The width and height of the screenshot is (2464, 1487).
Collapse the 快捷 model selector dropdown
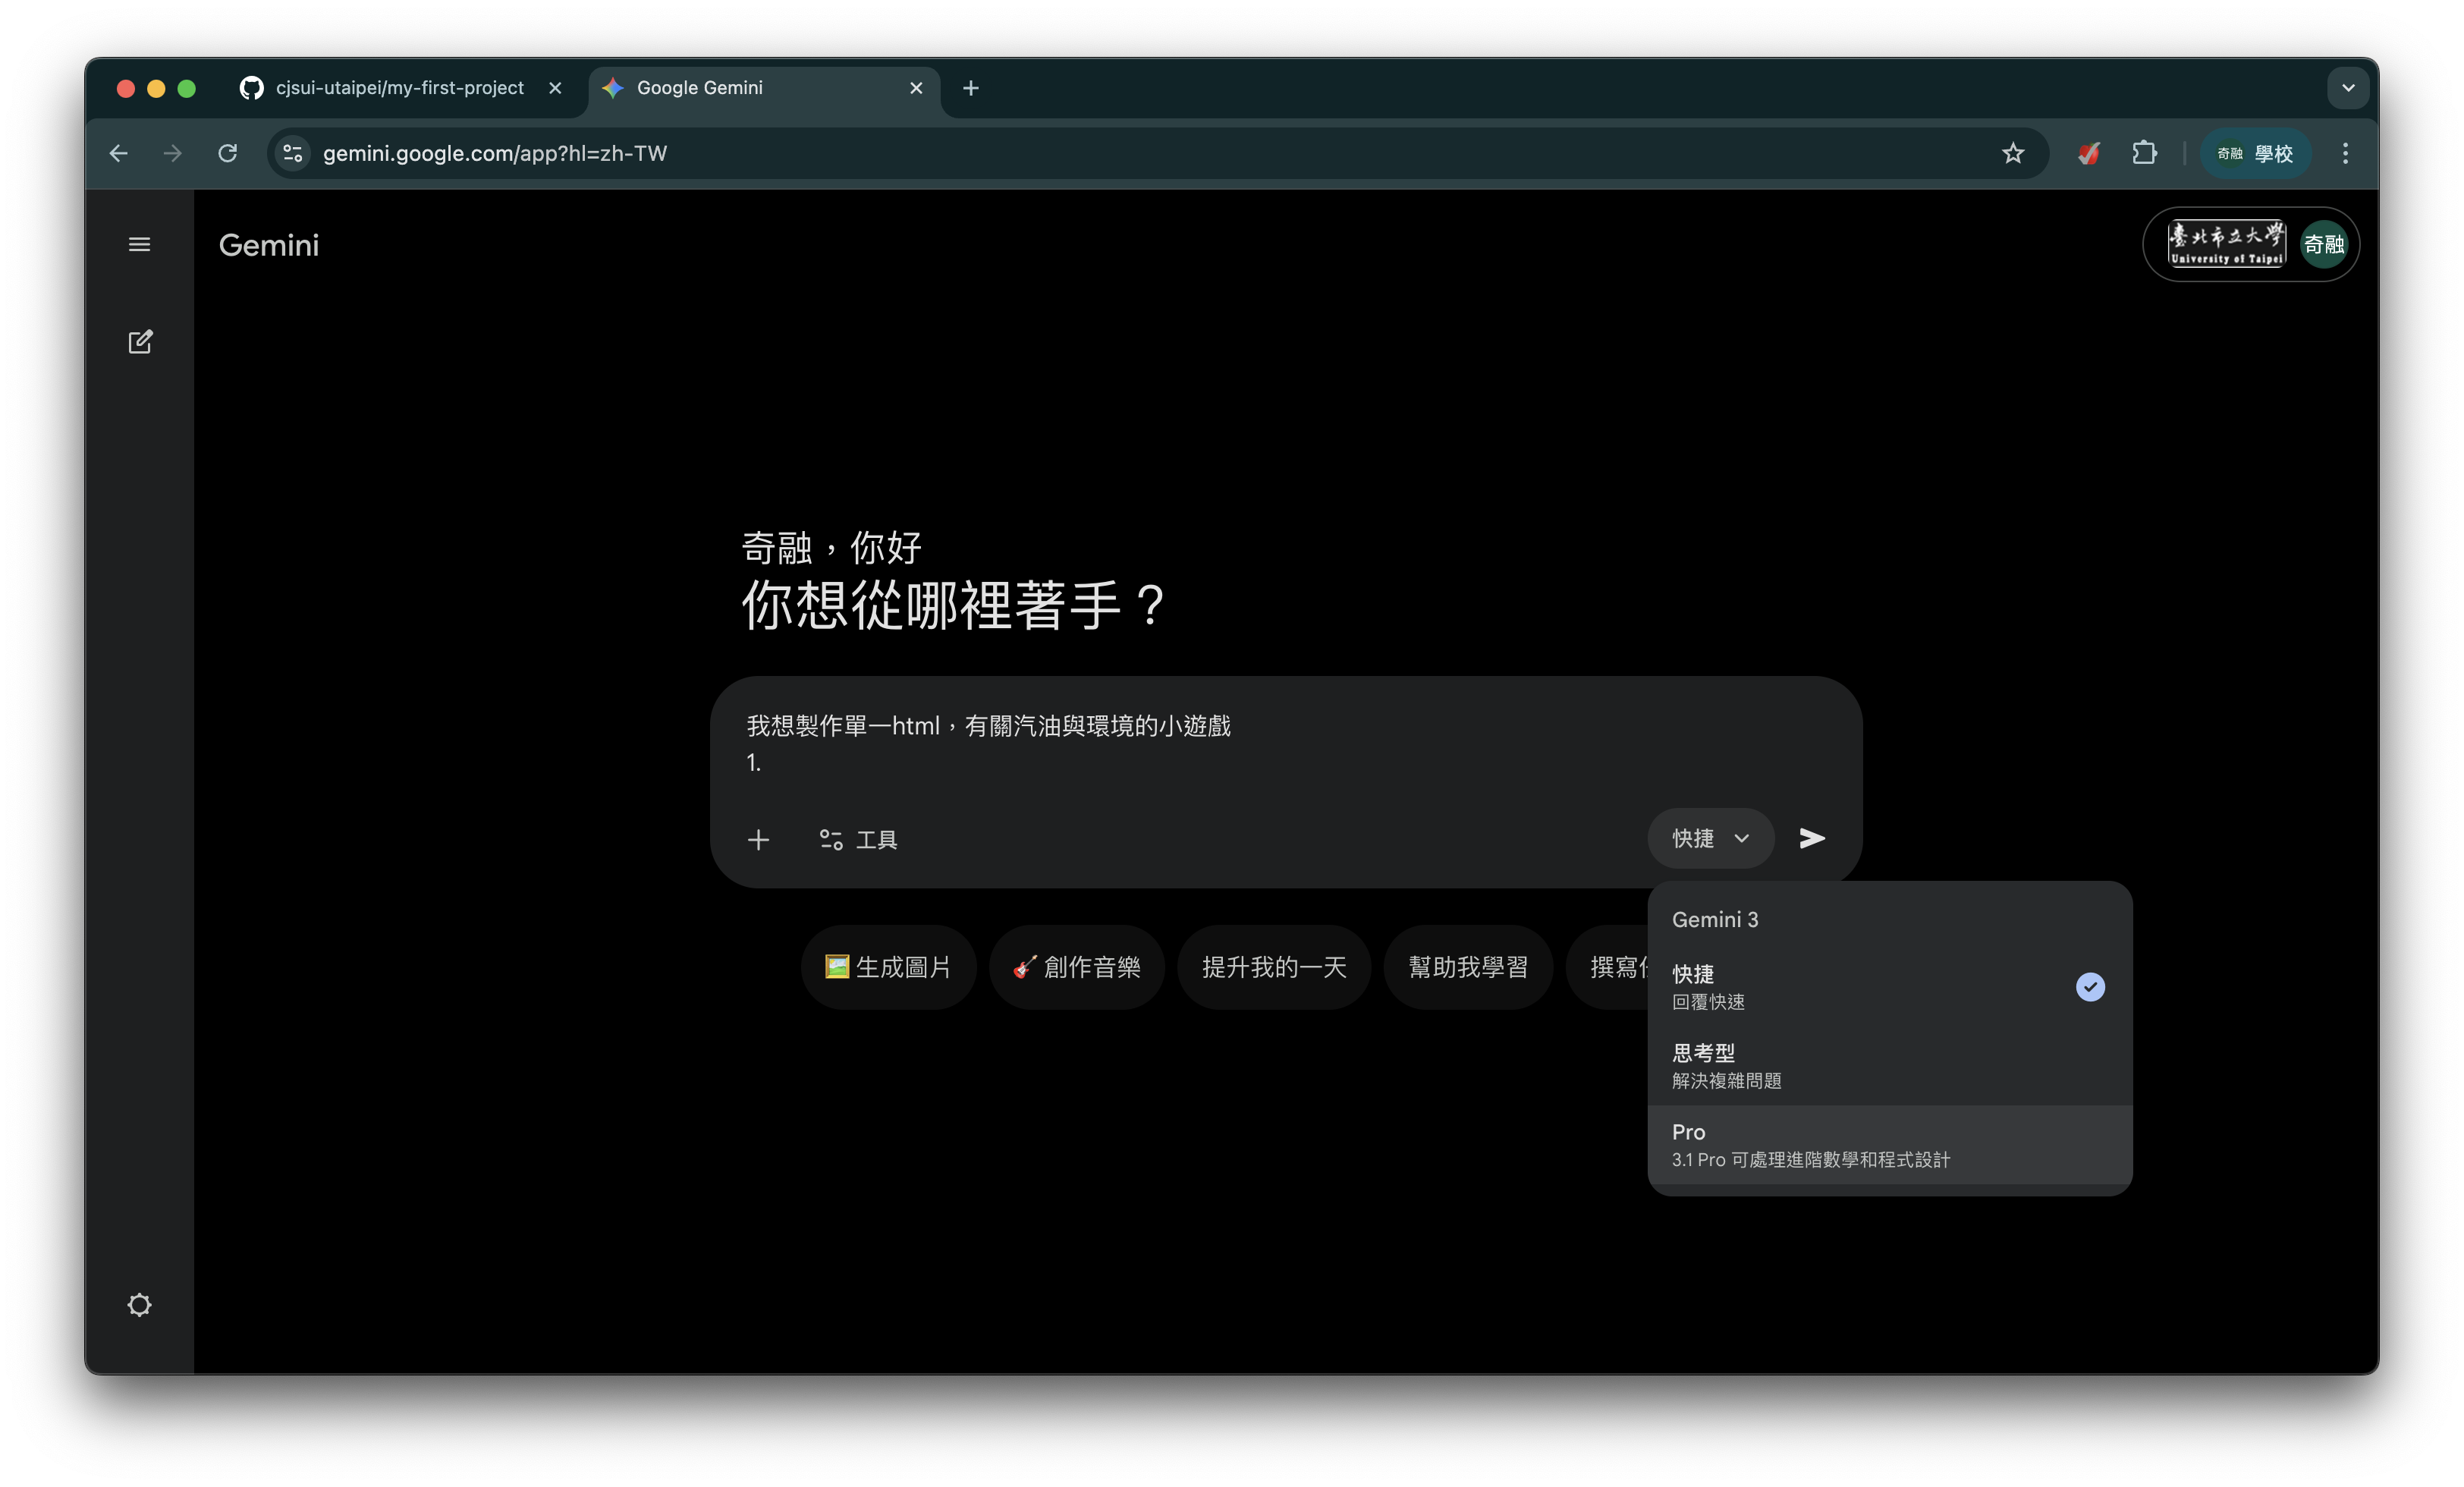[x=1711, y=838]
